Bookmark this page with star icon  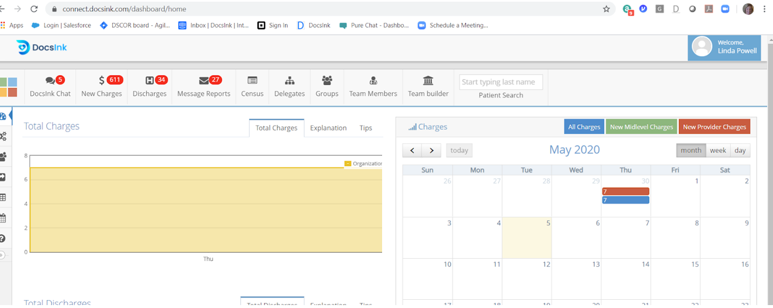point(606,9)
